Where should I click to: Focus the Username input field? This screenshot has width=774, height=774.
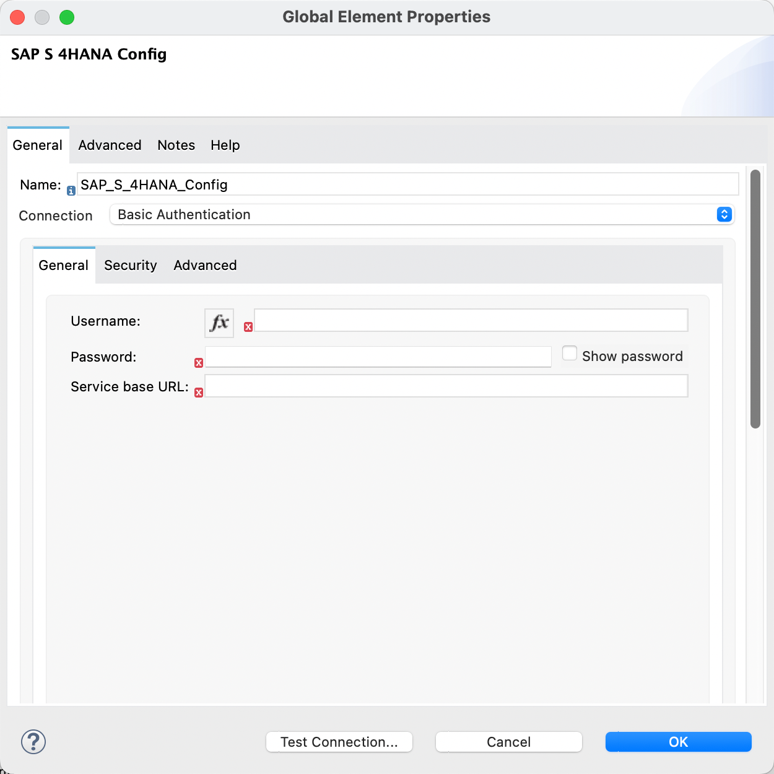pos(471,320)
